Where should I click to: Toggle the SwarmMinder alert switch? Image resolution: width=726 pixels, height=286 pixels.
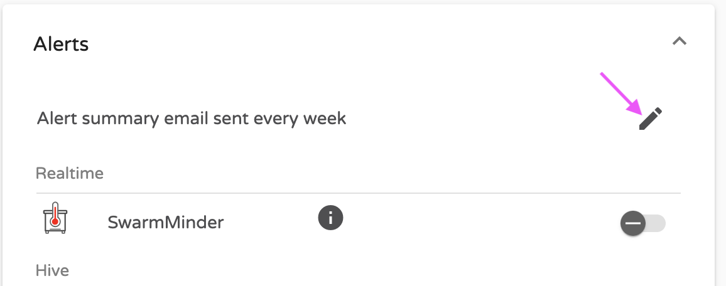[x=642, y=224]
